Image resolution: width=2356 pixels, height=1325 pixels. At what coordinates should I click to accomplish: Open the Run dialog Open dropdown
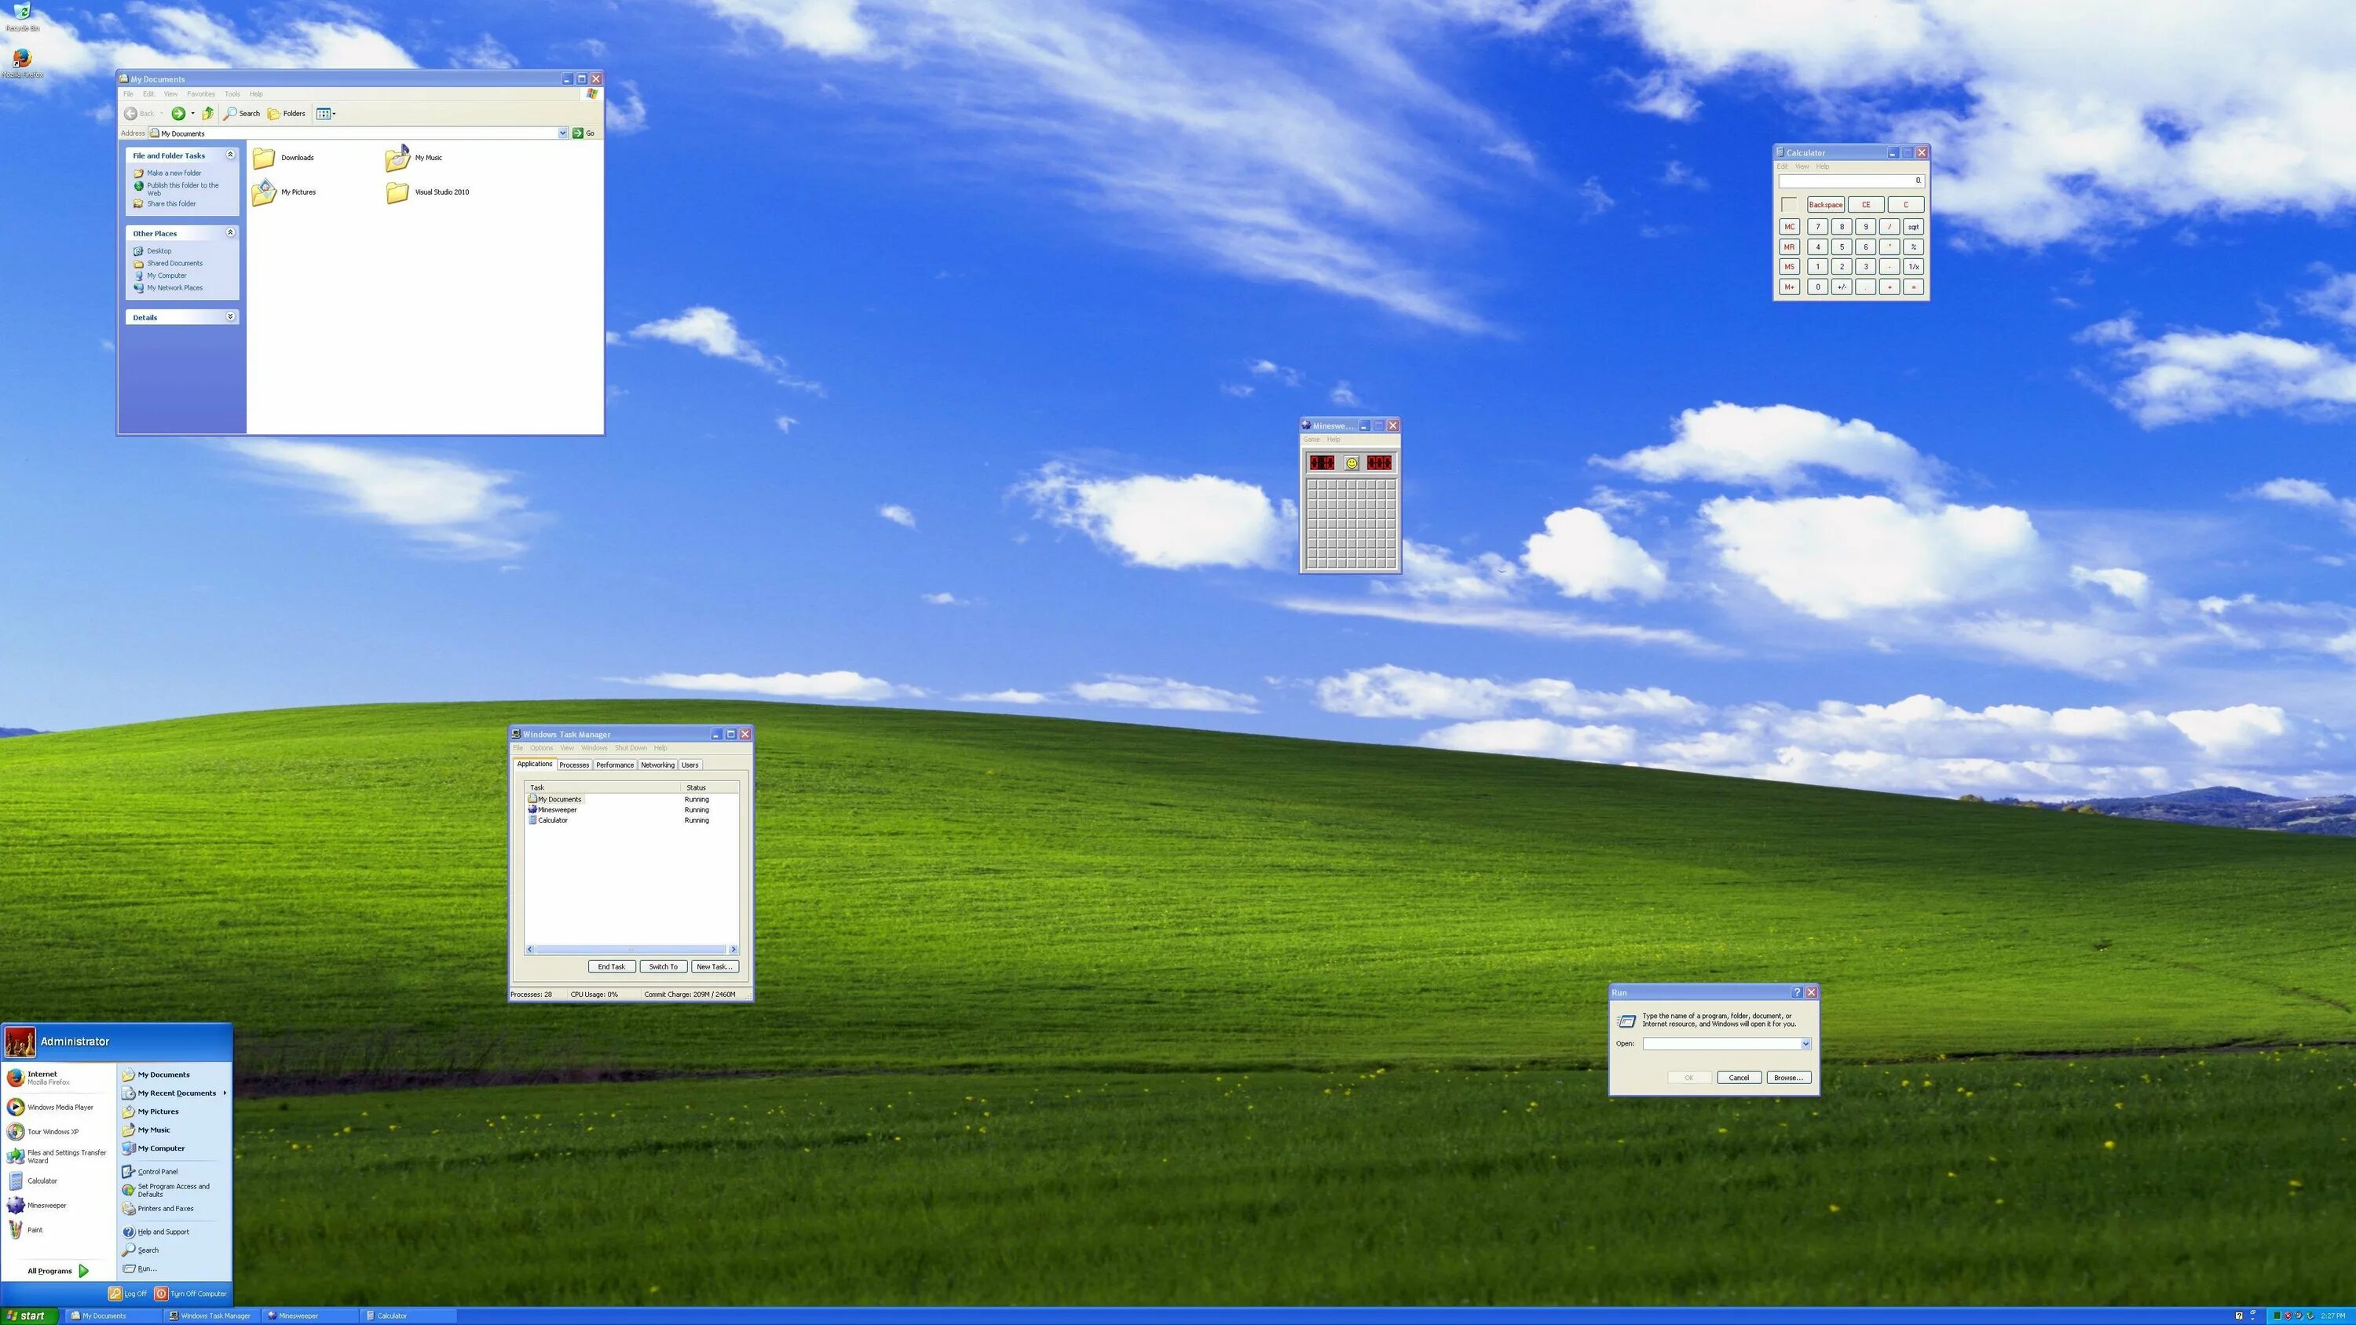pos(1805,1043)
